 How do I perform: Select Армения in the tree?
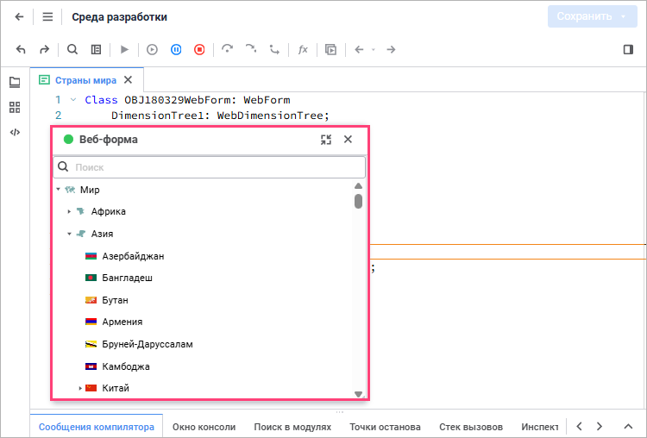(122, 322)
